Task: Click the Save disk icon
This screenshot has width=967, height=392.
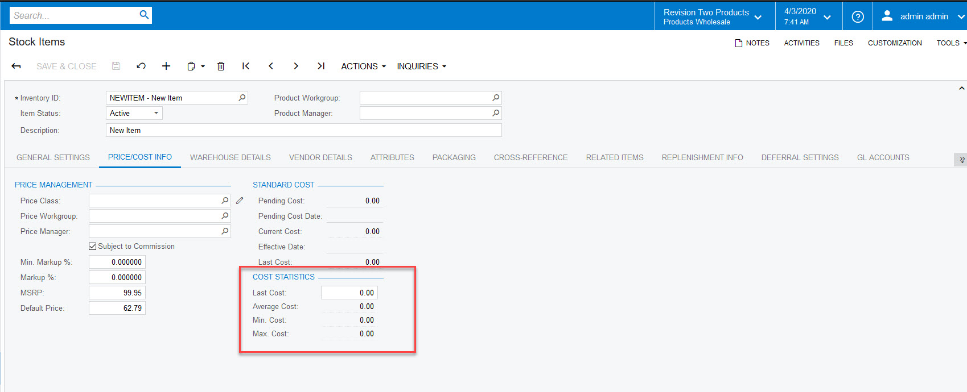Action: click(116, 66)
